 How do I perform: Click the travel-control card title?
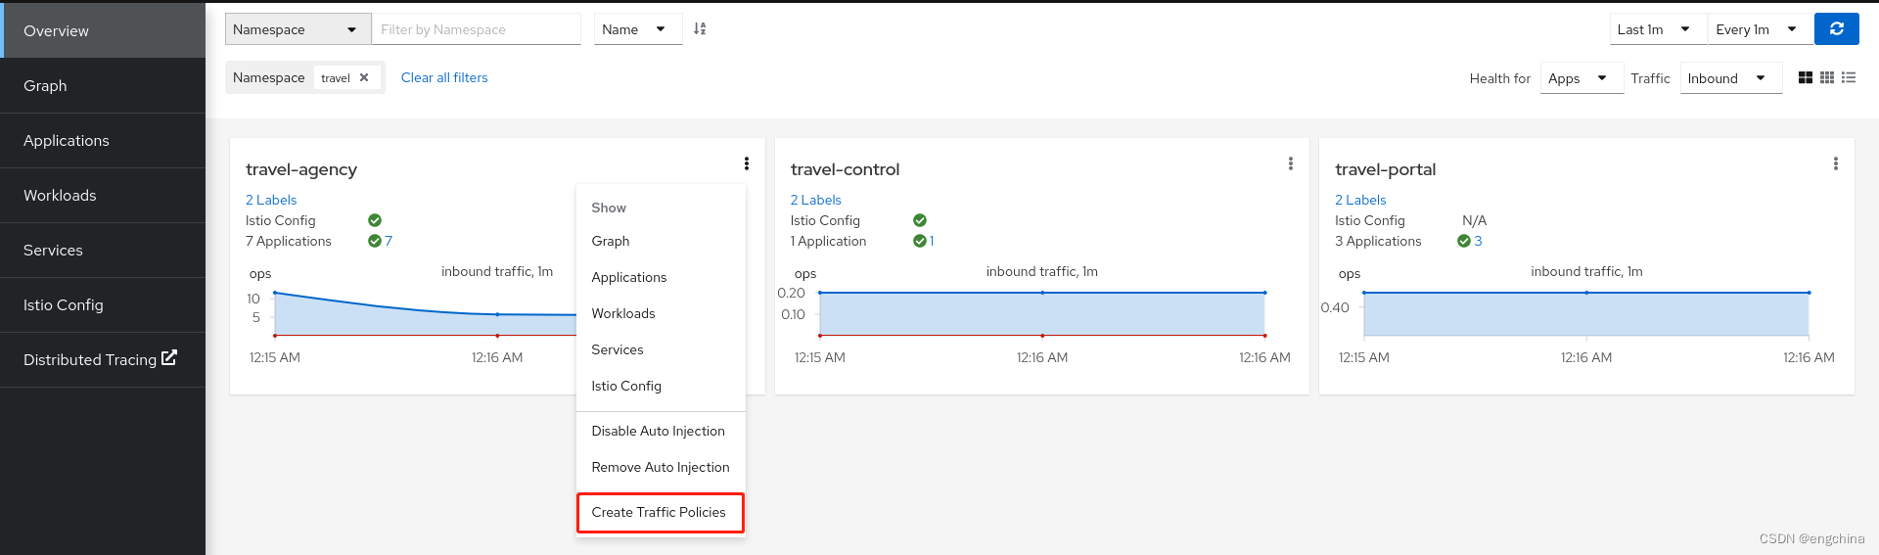coord(846,169)
